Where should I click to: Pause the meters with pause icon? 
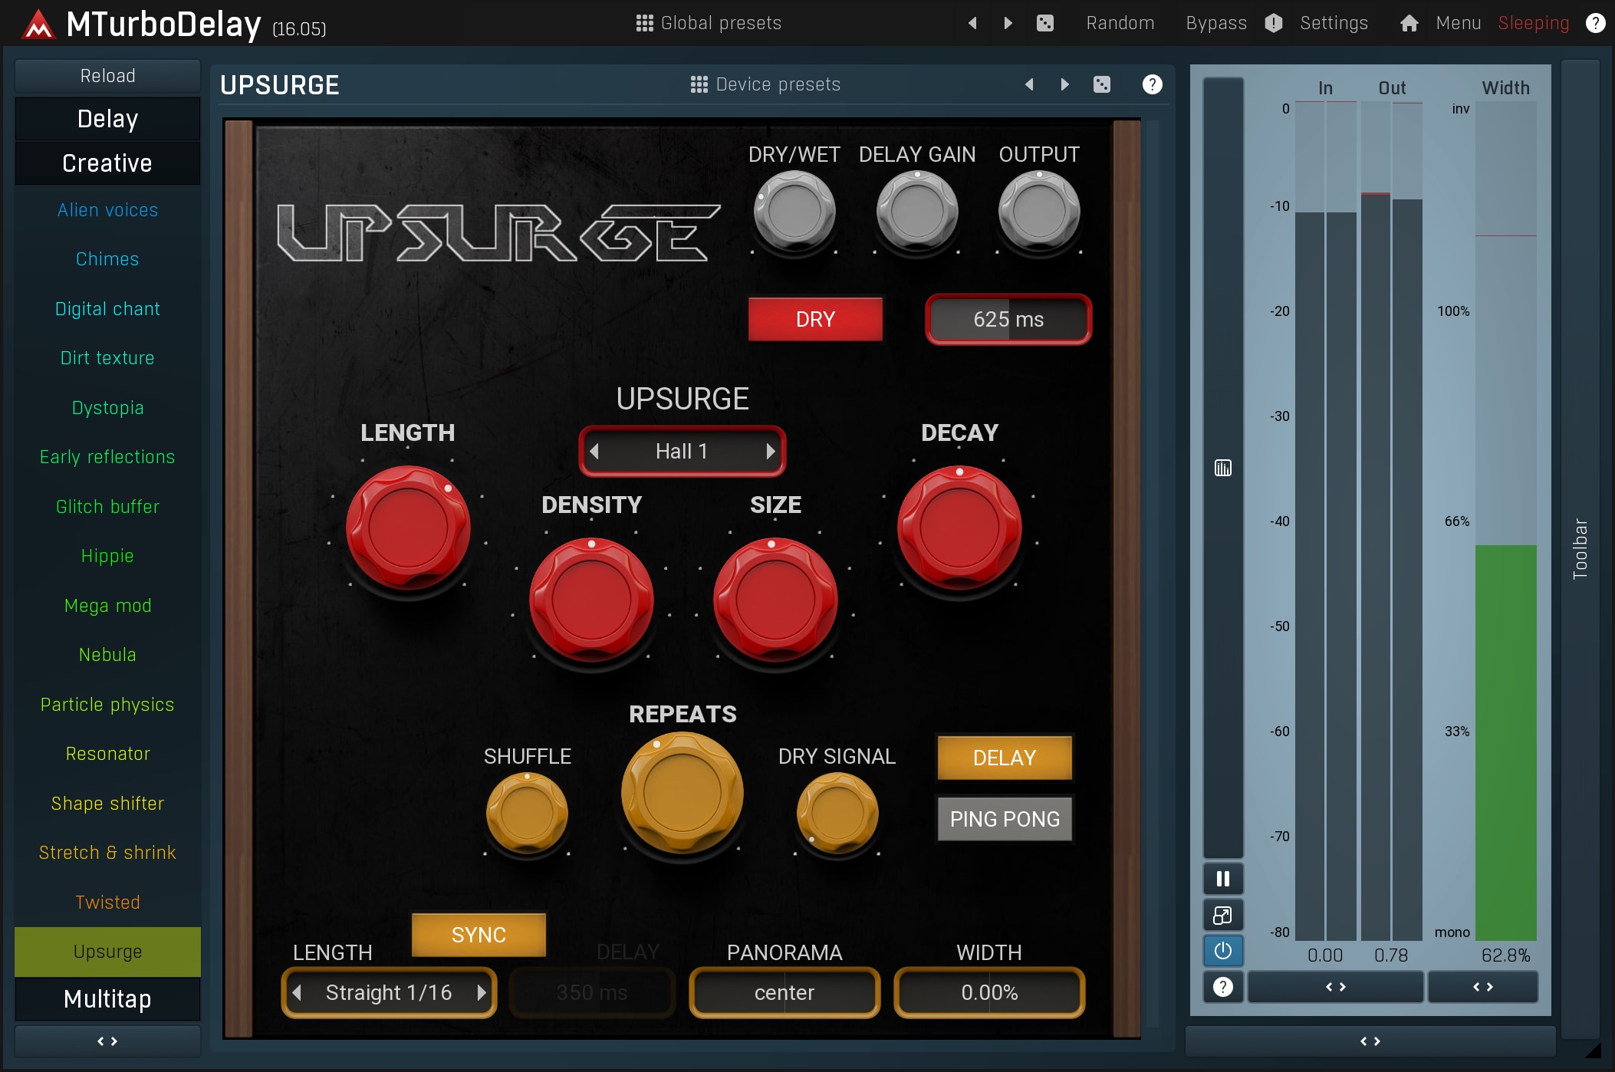1223,879
